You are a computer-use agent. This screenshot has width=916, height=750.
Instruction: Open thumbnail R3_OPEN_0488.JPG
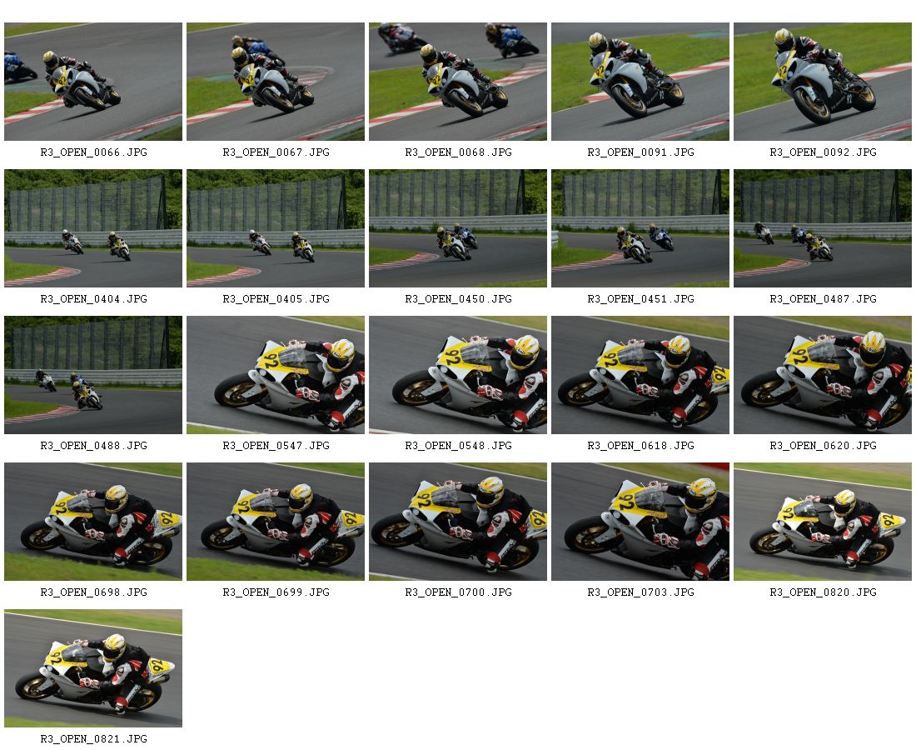pos(93,375)
